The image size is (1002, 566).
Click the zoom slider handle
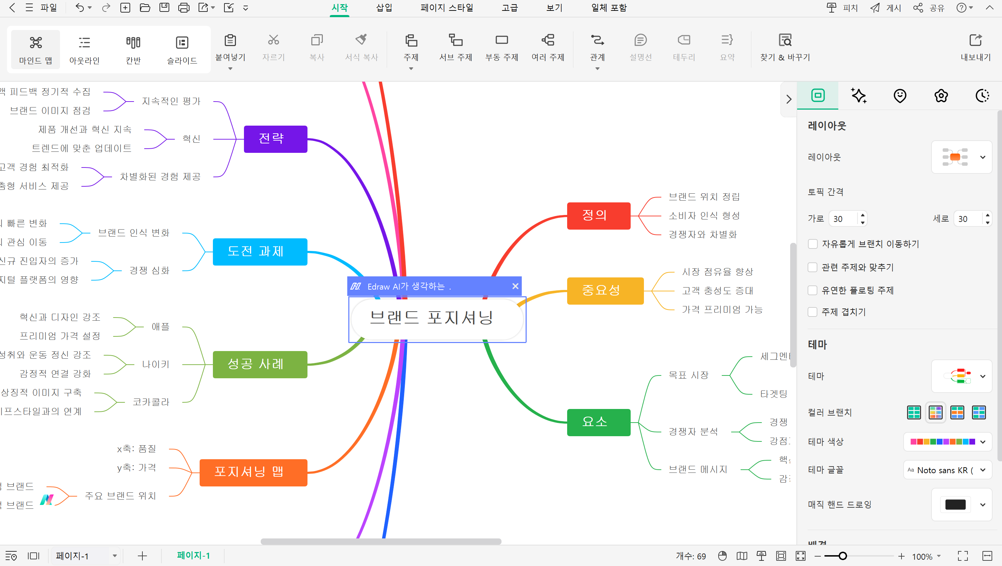pyautogui.click(x=843, y=556)
